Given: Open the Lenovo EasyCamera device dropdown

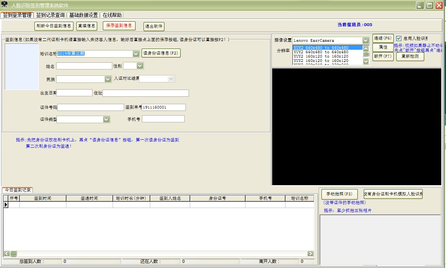Looking at the screenshot, I should coord(366,40).
